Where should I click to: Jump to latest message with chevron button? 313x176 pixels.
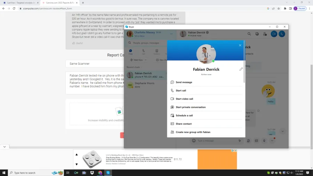[x=282, y=131]
